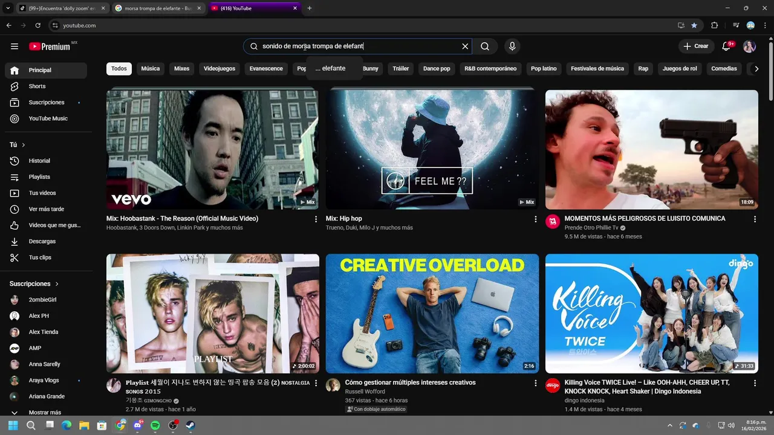Select the Todos filter chip

[119, 69]
